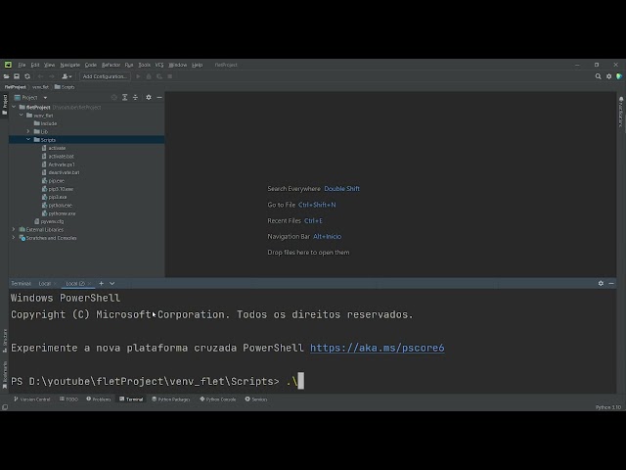Screen dimensions: 626x470
Task: Click the Stop square icon
Action: pos(169,76)
